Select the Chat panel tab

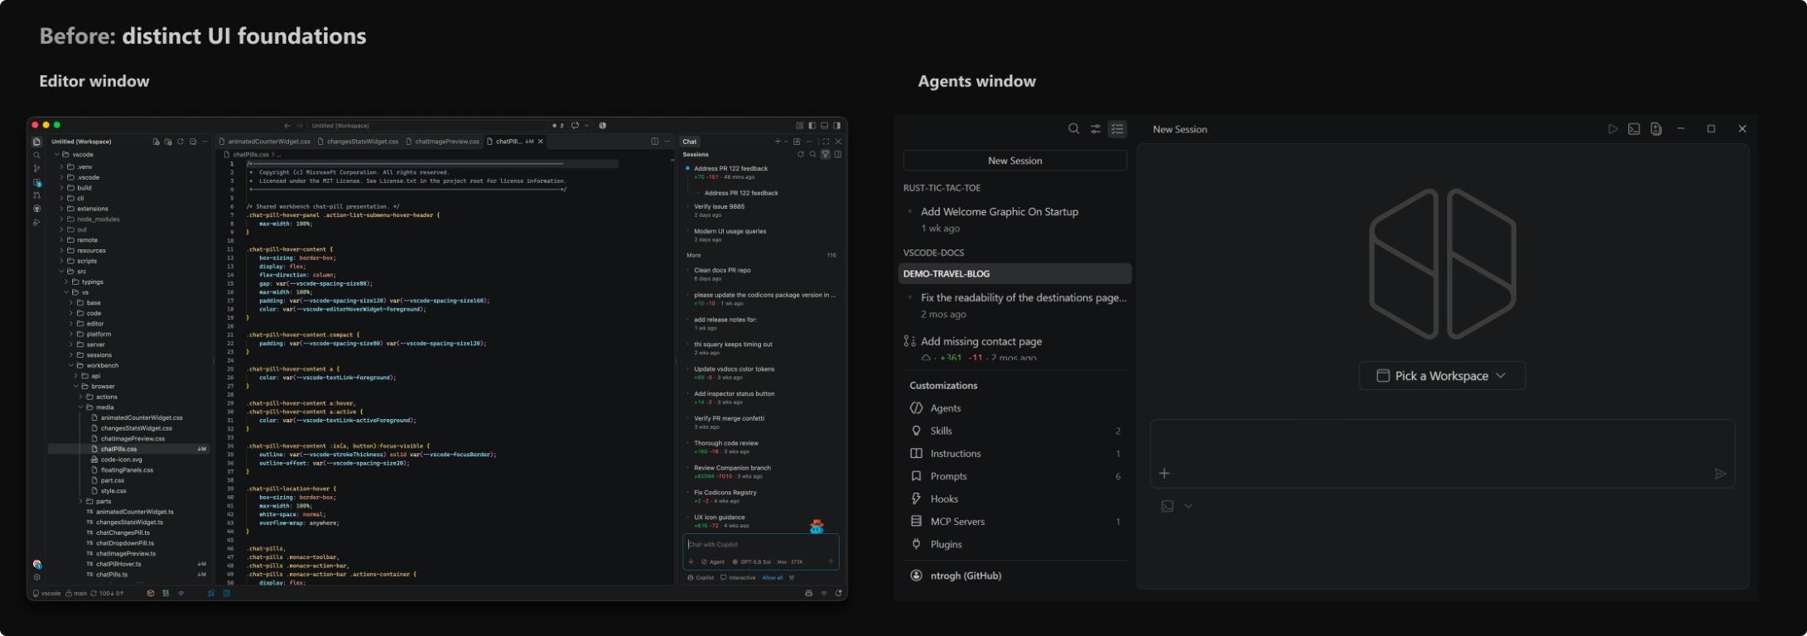pos(690,142)
